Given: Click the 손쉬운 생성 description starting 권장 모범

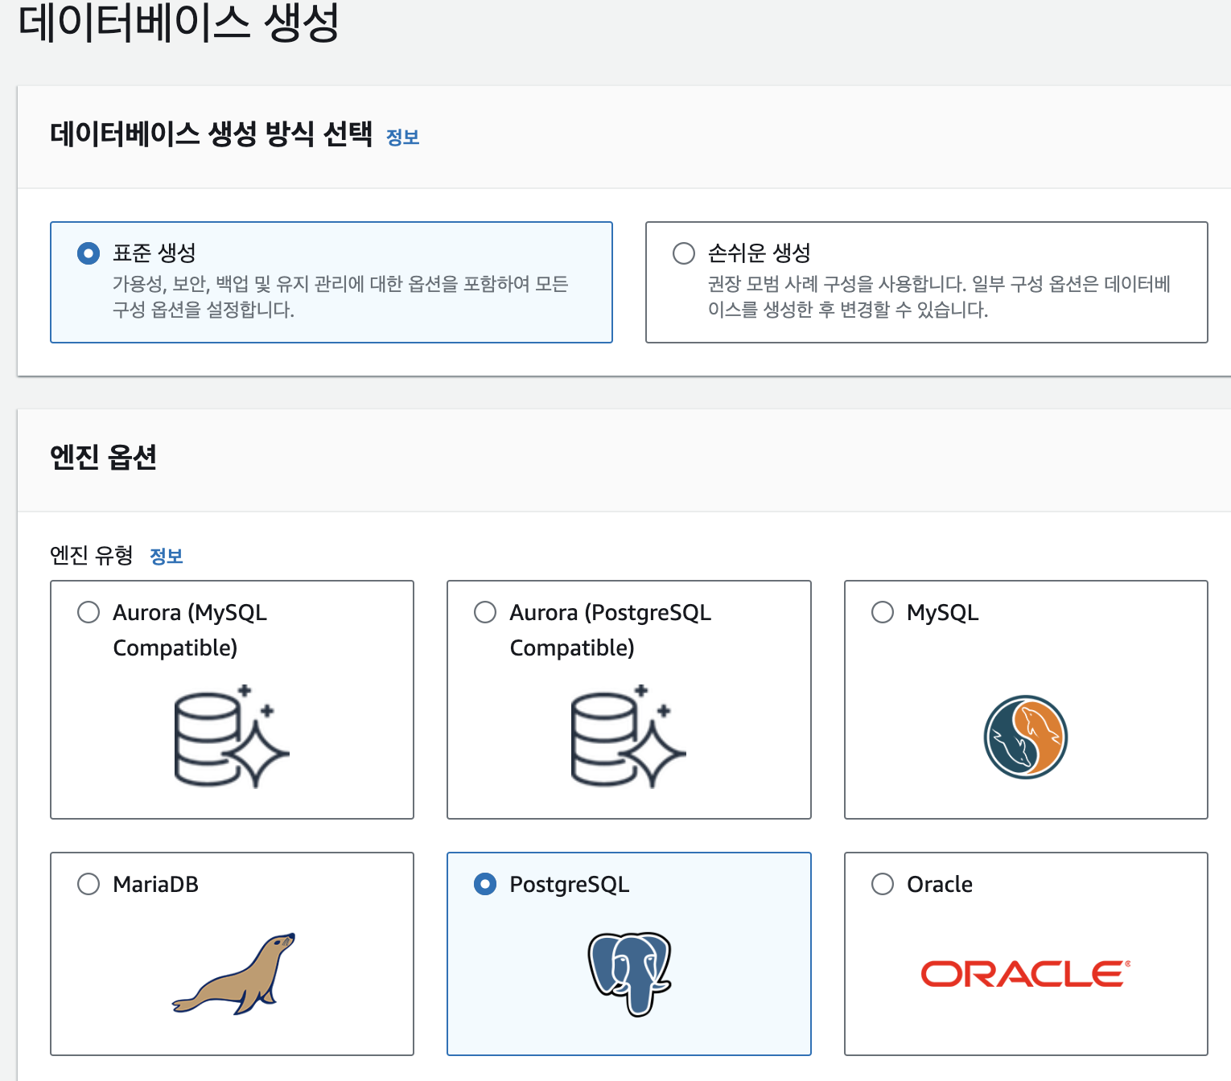Looking at the screenshot, I should pos(939,297).
